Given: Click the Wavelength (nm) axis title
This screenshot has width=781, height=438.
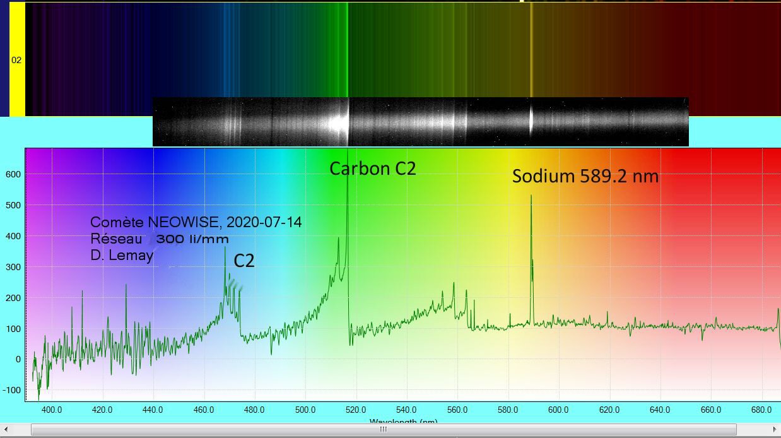Looking at the screenshot, I should coord(404,422).
